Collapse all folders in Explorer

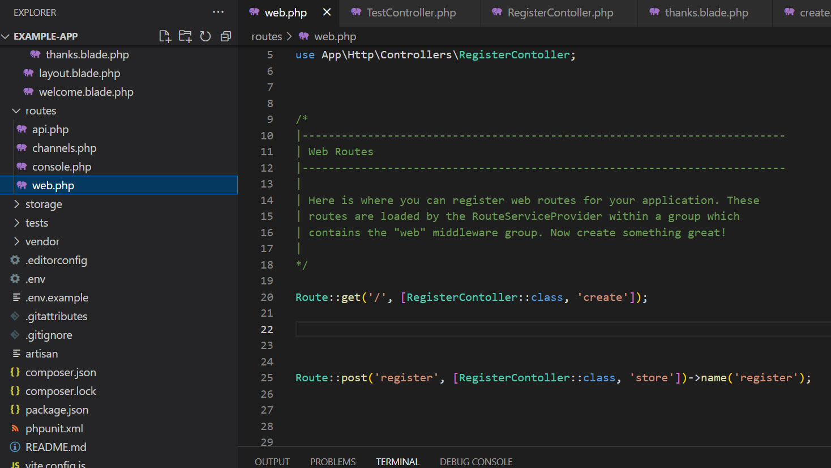pyautogui.click(x=226, y=36)
